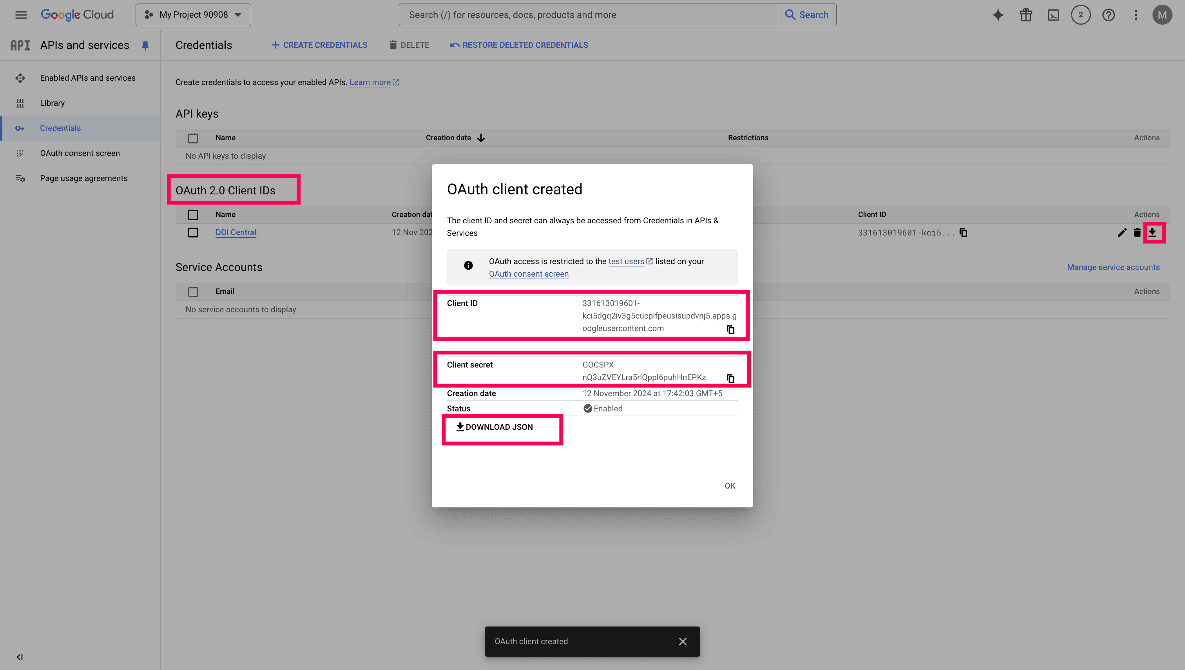Tick the Service Accounts select-all checkbox
The height and width of the screenshot is (670, 1185).
193,292
